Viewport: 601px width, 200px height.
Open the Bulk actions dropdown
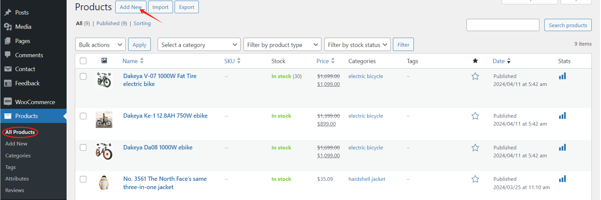click(100, 45)
